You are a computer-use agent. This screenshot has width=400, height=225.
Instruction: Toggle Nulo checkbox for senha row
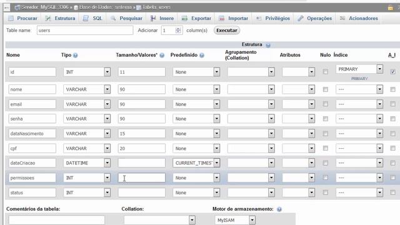[325, 119]
